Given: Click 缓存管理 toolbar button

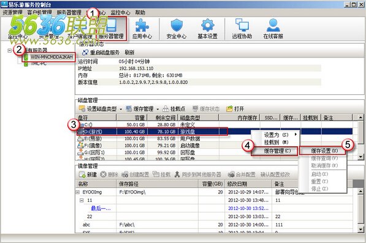Looking at the screenshot, I should [140, 109].
